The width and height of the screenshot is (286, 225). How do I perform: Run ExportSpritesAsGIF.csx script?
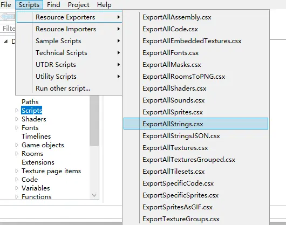(x=196, y=207)
